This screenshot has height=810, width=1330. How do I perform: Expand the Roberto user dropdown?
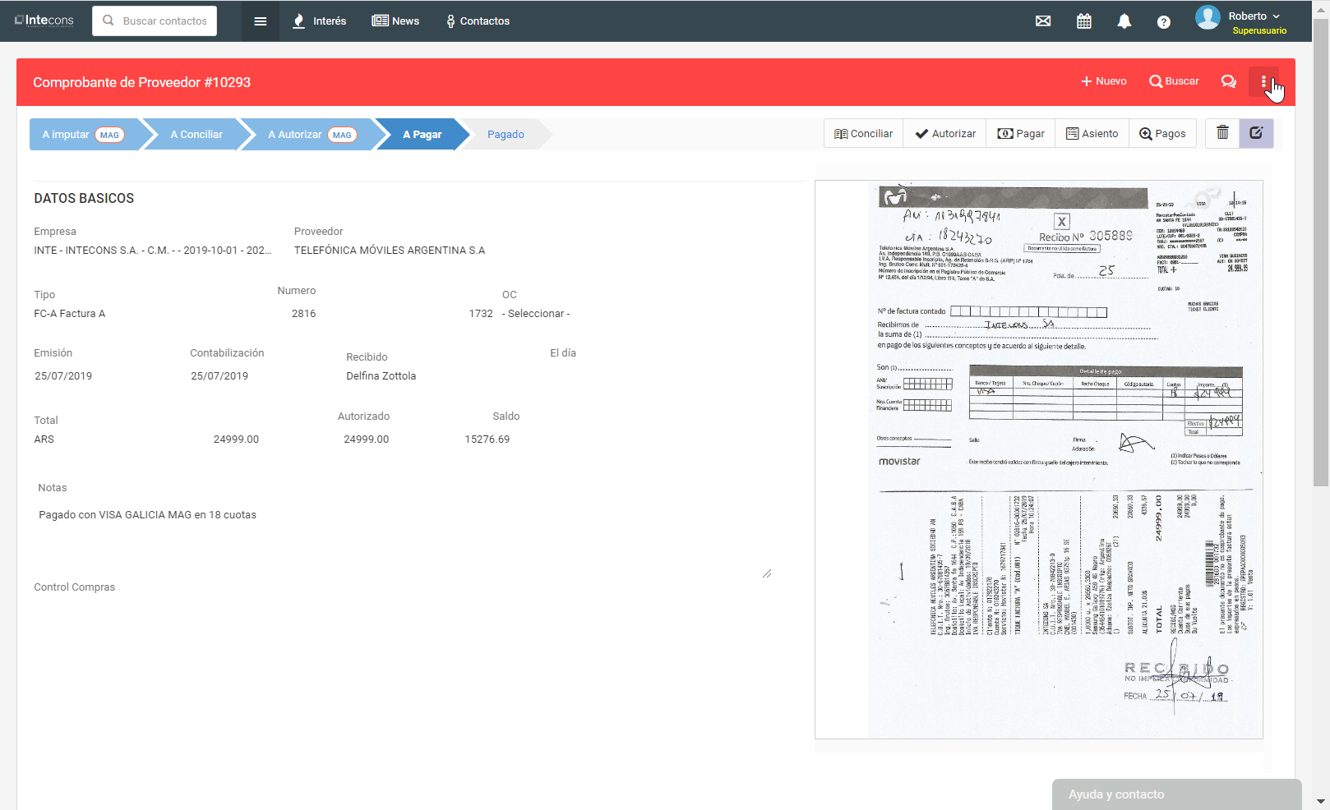(x=1254, y=16)
